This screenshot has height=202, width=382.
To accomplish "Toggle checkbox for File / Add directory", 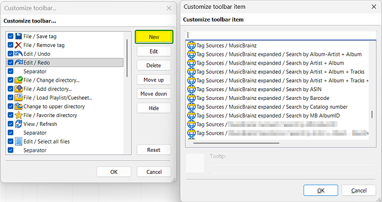I will (11, 89).
